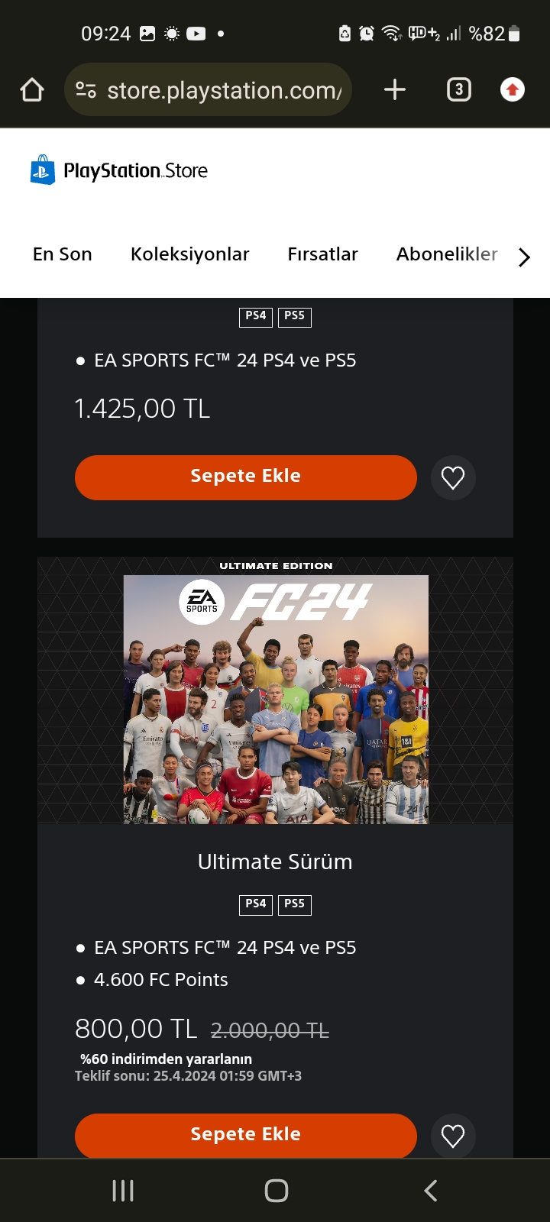Tap the Android back navigation button

click(x=430, y=1190)
